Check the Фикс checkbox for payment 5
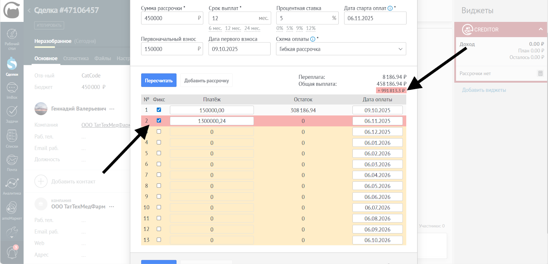Image resolution: width=548 pixels, height=264 pixels. (159, 153)
